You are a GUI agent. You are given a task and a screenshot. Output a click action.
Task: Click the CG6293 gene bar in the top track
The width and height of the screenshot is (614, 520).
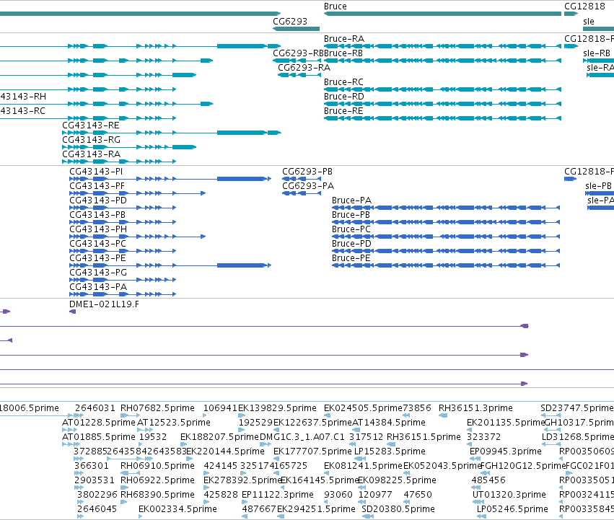click(296, 29)
